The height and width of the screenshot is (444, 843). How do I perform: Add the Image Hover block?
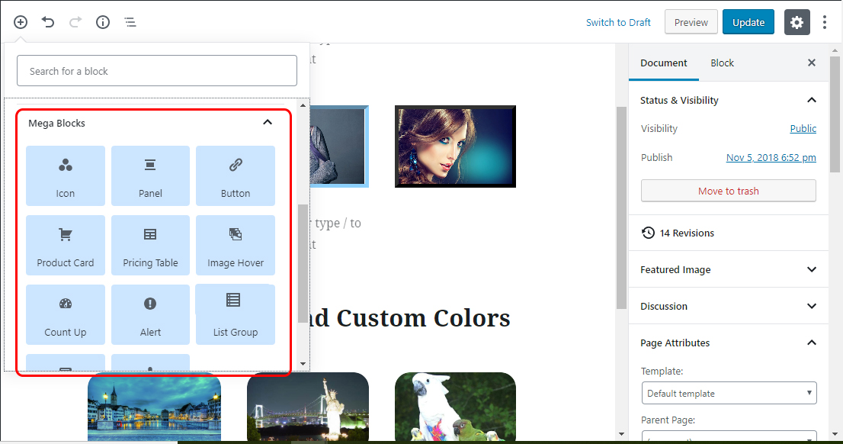(236, 245)
